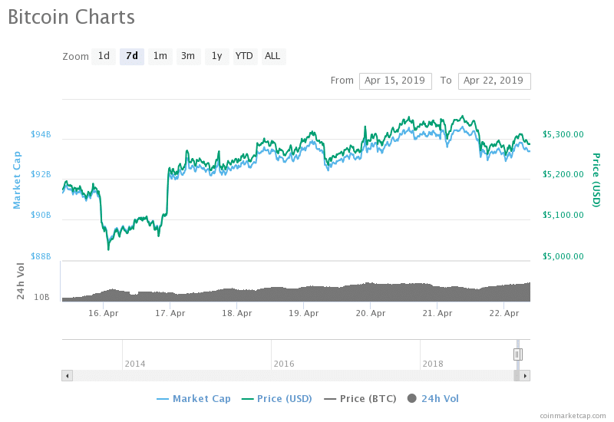Show ALL historical data
The width and height of the screenshot is (614, 422).
[x=273, y=56]
